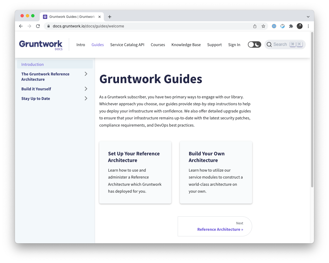Open Stay Up to Date sidebar link

click(x=36, y=99)
